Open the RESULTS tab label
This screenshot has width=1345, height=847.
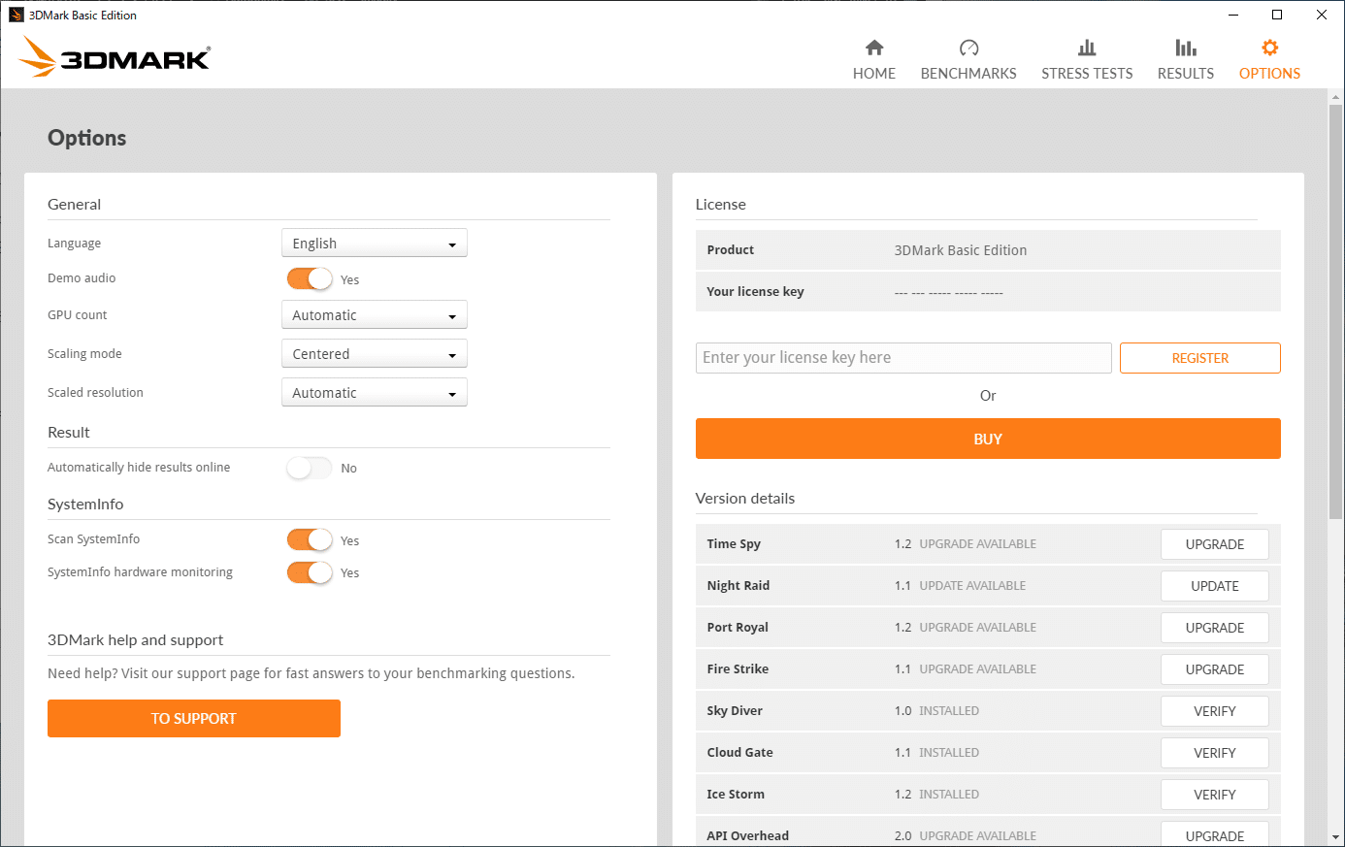(x=1186, y=74)
